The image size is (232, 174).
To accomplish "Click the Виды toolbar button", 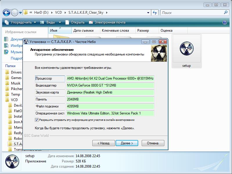I will [48, 22].
